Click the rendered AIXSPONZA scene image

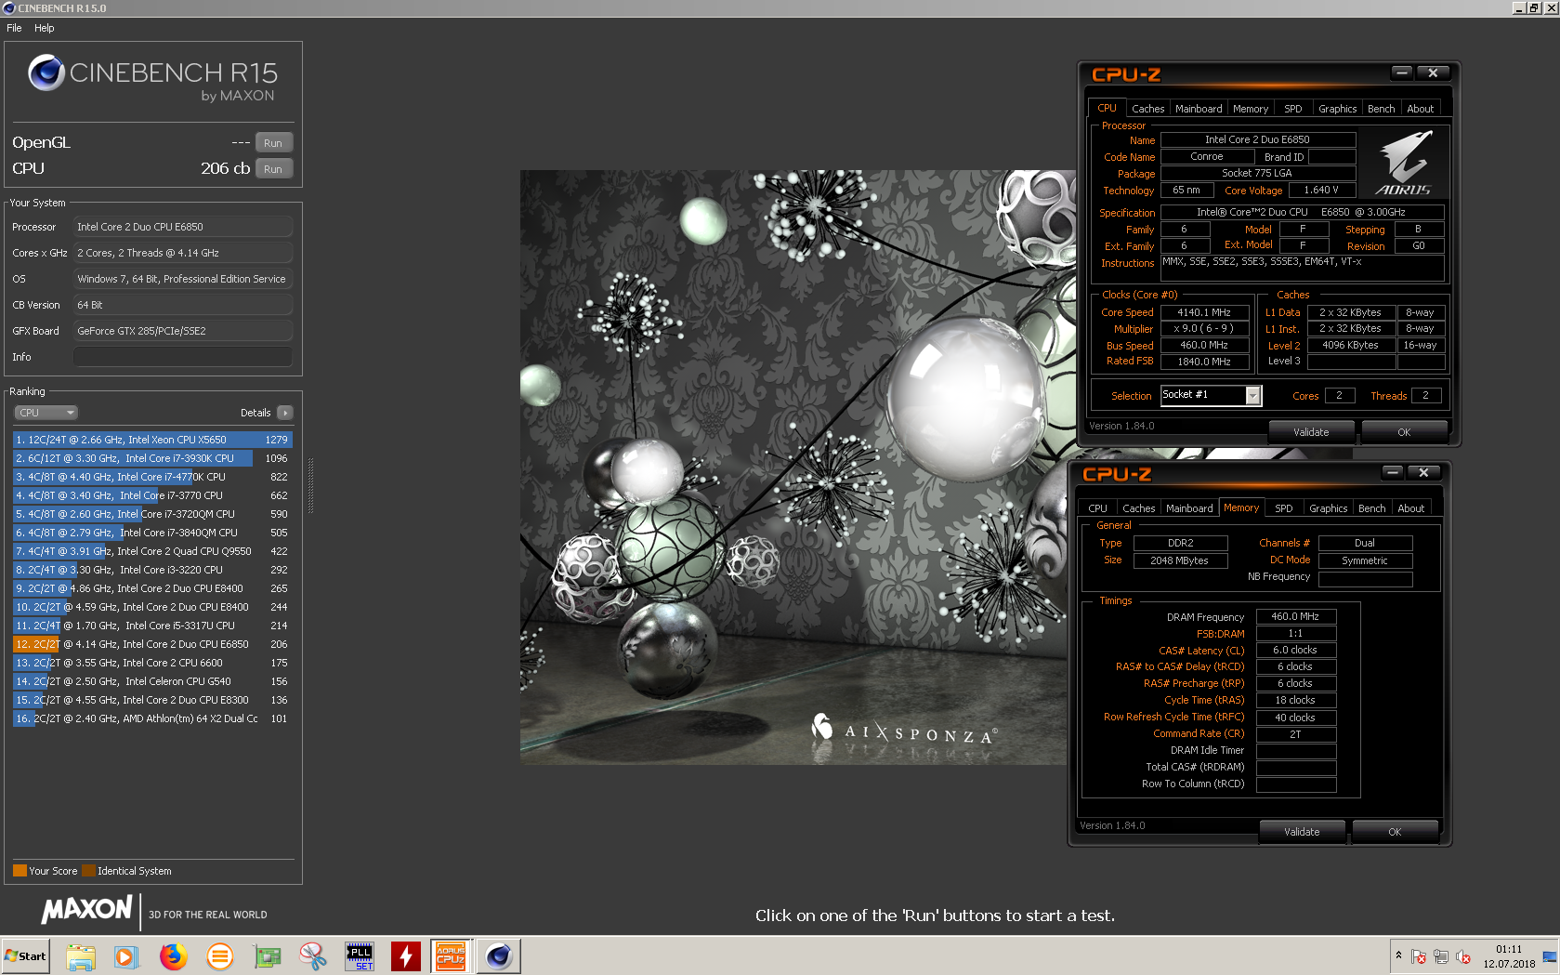click(x=793, y=467)
